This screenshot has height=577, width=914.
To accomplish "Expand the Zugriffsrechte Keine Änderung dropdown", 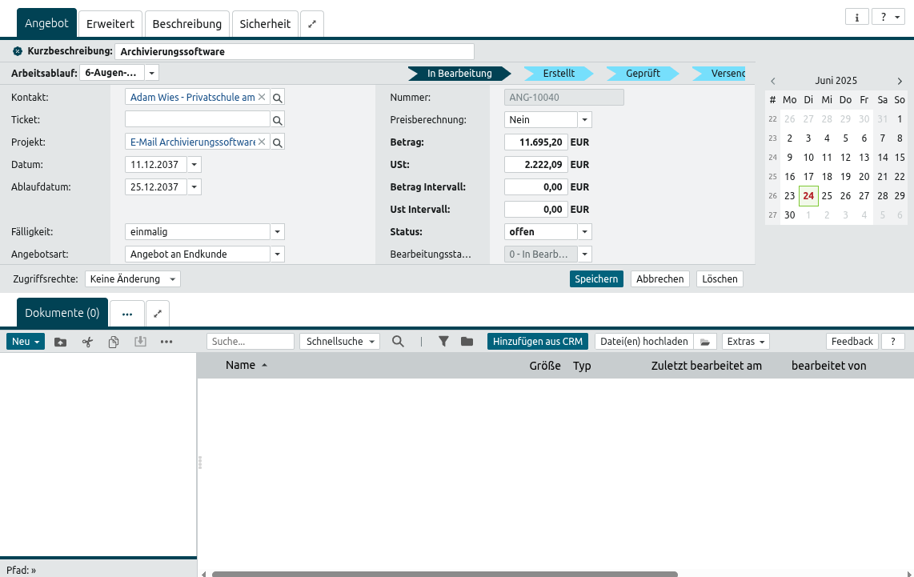I will pyautogui.click(x=173, y=279).
